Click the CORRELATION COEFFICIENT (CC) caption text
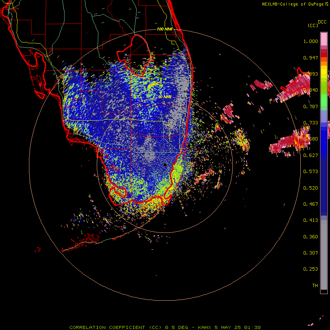330x330 pixels. click(115, 327)
